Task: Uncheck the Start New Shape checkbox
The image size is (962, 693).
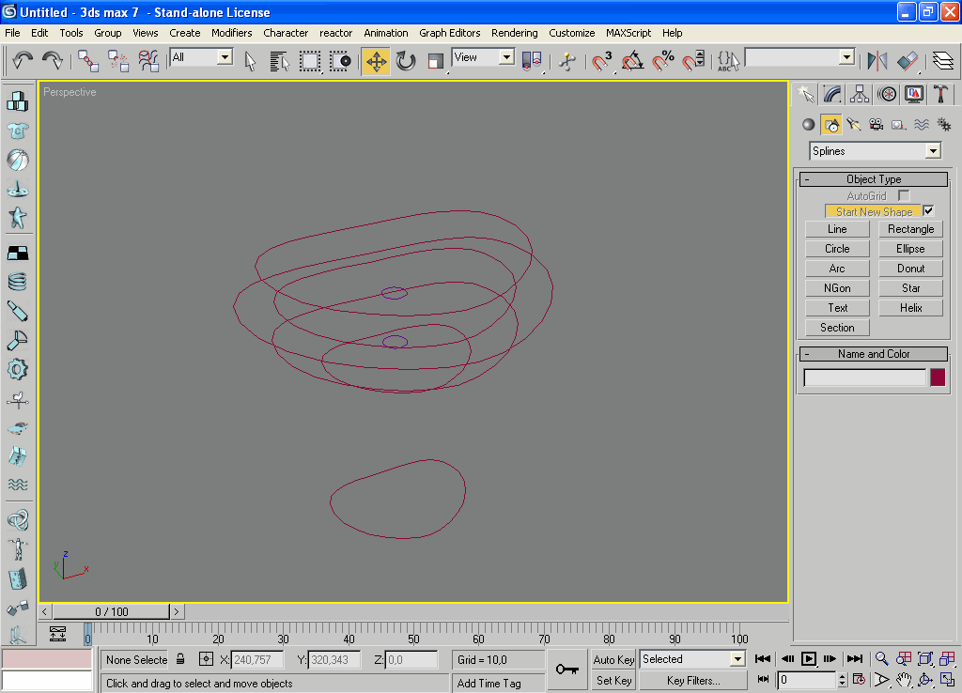Action: [x=929, y=211]
